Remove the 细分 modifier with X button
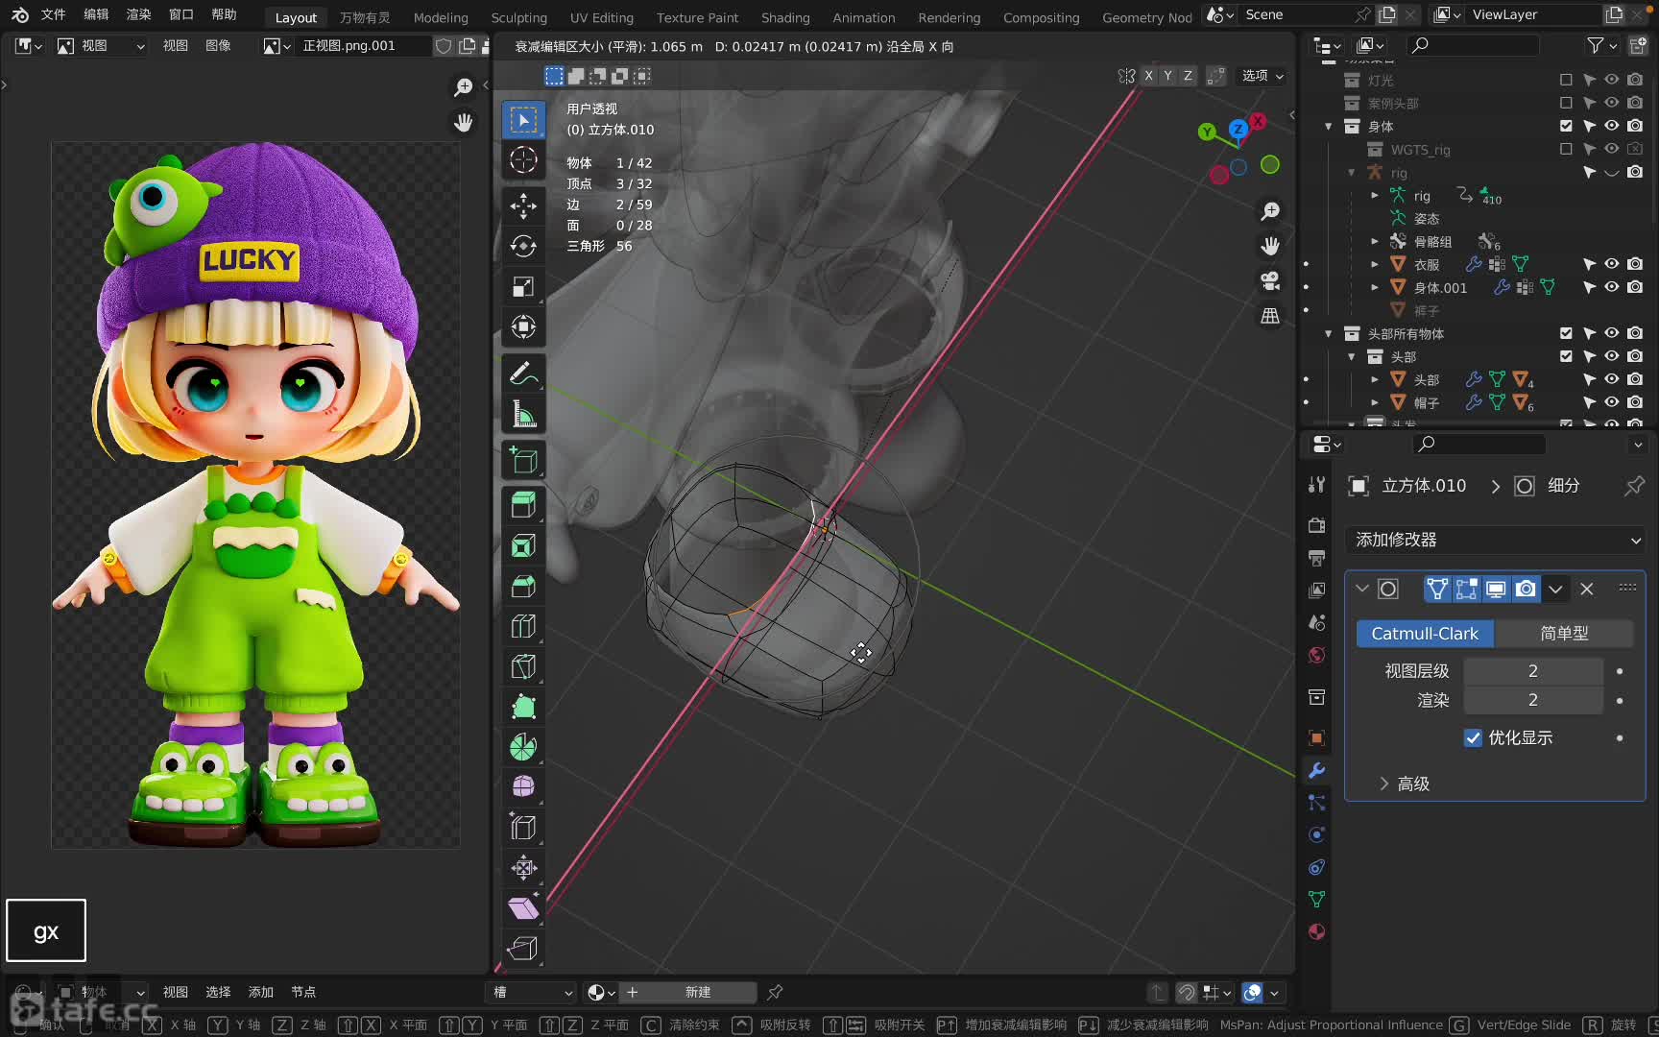This screenshot has height=1037, width=1659. click(x=1587, y=589)
